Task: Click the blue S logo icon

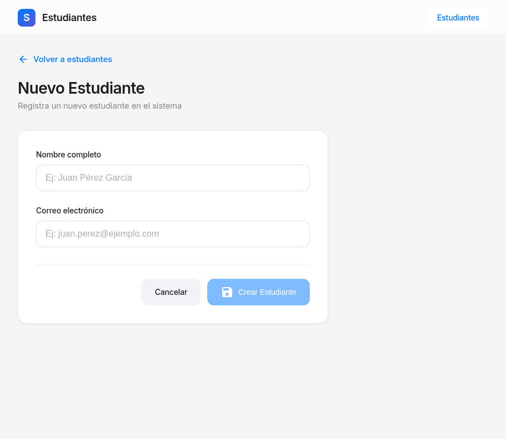Action: click(x=27, y=18)
